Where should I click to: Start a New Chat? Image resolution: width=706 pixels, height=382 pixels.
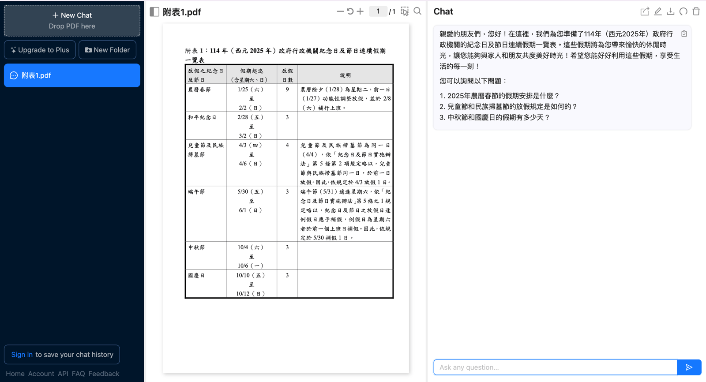[x=72, y=20]
